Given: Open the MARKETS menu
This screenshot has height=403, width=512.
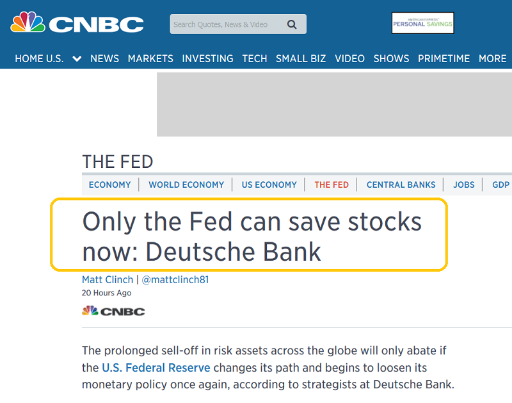Looking at the screenshot, I should [x=150, y=58].
